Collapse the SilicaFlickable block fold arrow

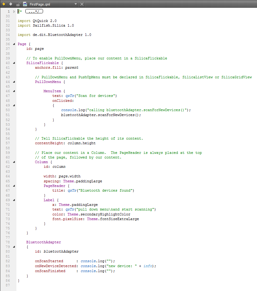(x=14, y=63)
